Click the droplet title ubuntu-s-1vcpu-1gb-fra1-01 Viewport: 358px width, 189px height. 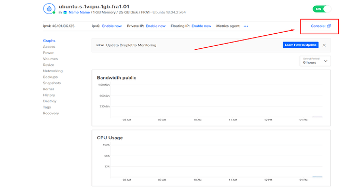(x=94, y=7)
